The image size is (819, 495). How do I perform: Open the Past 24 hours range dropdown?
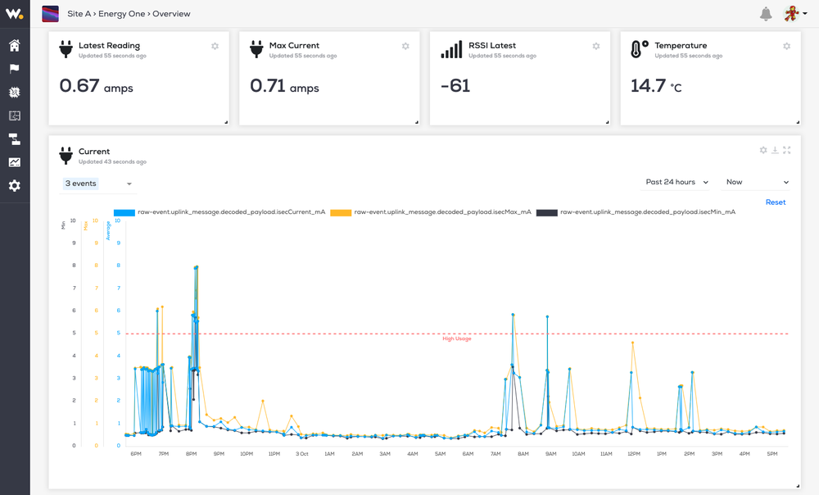pyautogui.click(x=677, y=182)
